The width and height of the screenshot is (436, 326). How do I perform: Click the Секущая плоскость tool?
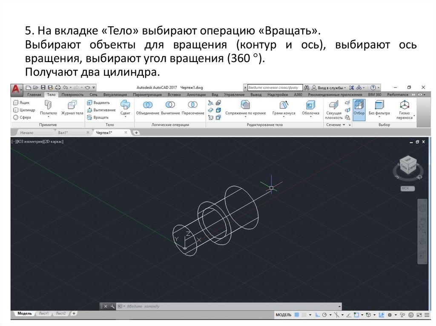click(x=334, y=110)
